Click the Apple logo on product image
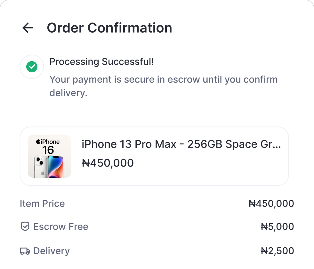314x269 pixels. (x=38, y=142)
